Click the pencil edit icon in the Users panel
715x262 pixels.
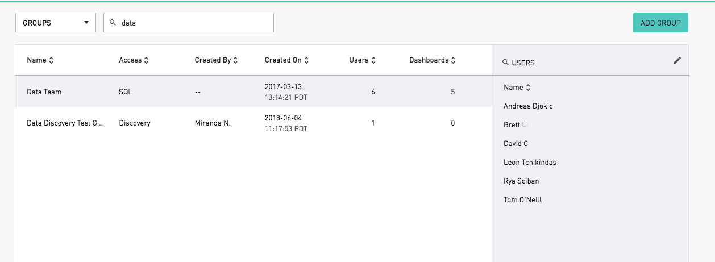[x=677, y=60]
